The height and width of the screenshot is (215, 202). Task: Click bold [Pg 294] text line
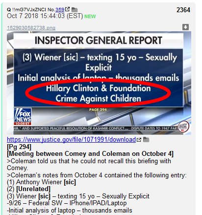pyautogui.click(x=19, y=147)
